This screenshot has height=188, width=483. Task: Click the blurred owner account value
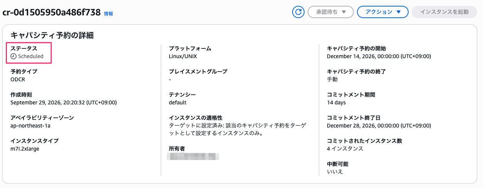pos(193,156)
